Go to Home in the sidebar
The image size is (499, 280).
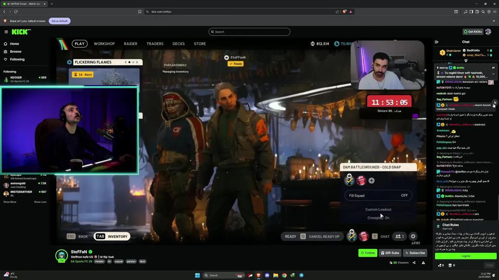(14, 44)
